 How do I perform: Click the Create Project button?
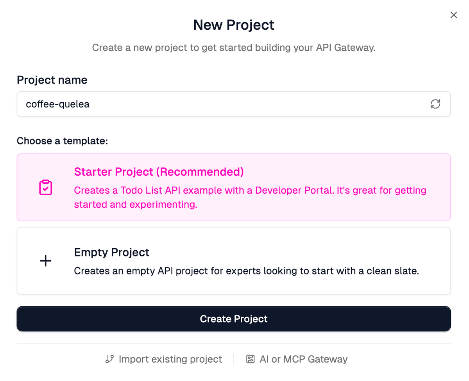234,319
